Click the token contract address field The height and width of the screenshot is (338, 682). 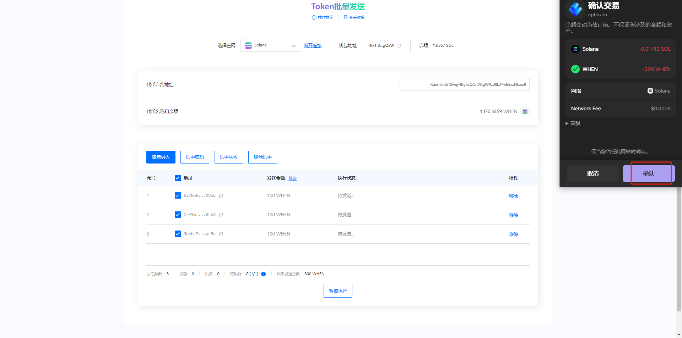click(464, 84)
